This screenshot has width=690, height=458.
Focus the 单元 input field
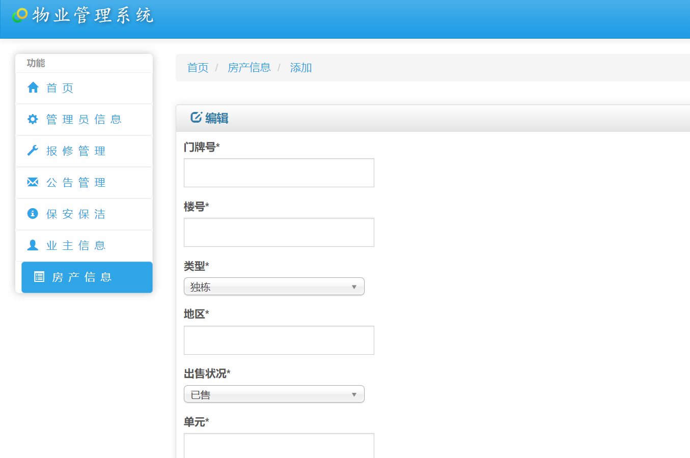click(x=279, y=446)
